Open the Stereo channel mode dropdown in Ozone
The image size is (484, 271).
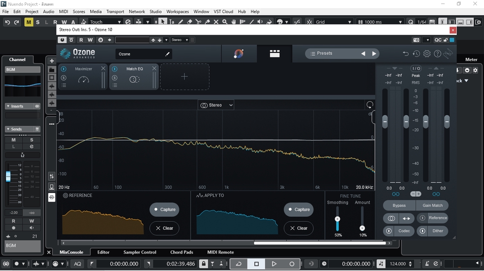[x=216, y=105]
